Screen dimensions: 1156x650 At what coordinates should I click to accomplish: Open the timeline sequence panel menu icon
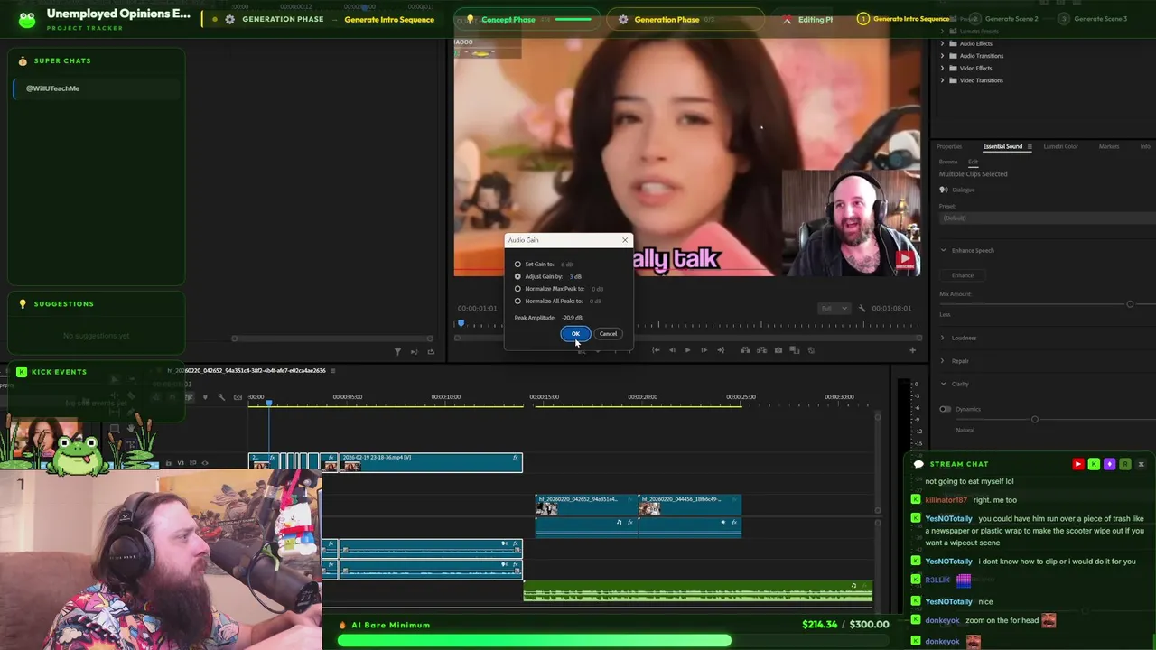(332, 370)
